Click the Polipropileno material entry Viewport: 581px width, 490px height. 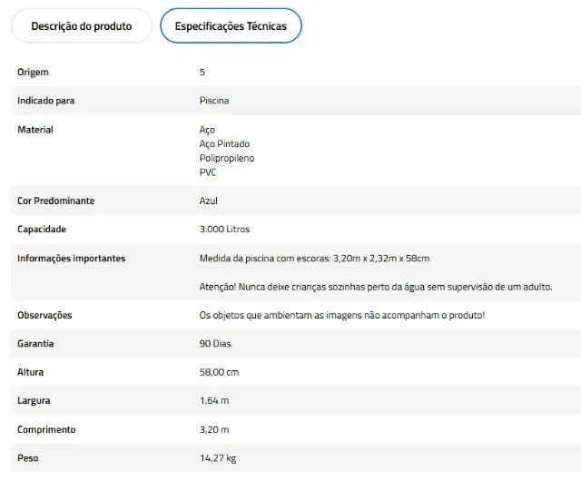tap(227, 158)
